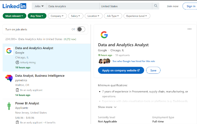Click Minimum qualifications heading
Viewport: 197px width, 124px height.
(x=113, y=85)
